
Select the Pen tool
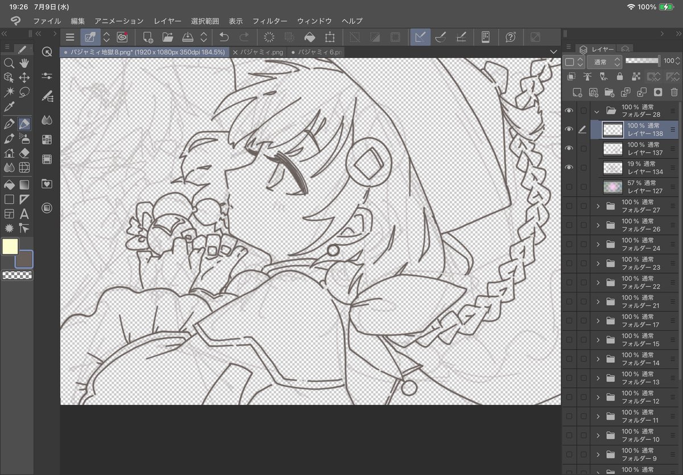[x=9, y=124]
